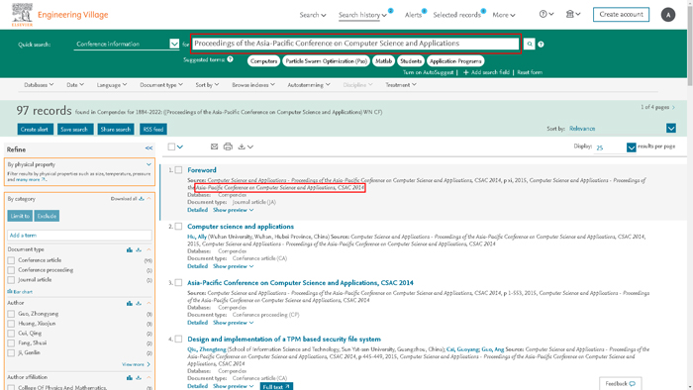This screenshot has width=693, height=390.
Task: Show Document type bar chart icon
Action: pos(130,250)
